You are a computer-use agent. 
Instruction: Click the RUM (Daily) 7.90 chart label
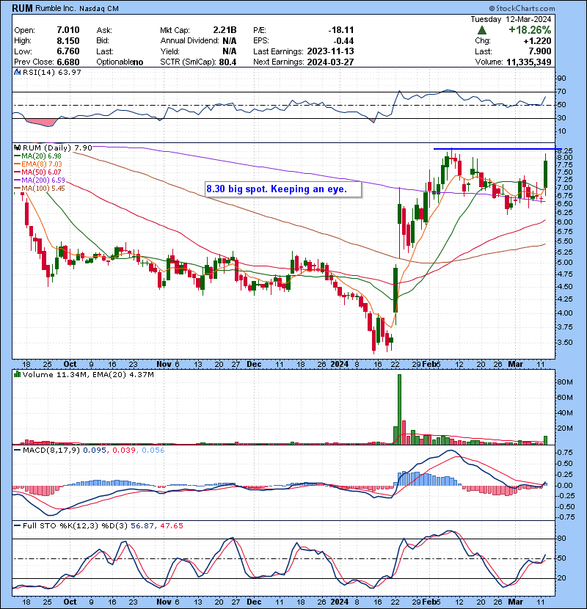tap(57, 147)
